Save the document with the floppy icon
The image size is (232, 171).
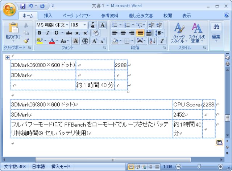[23, 6]
